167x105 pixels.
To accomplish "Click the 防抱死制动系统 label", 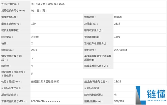I will pos(94,95).
